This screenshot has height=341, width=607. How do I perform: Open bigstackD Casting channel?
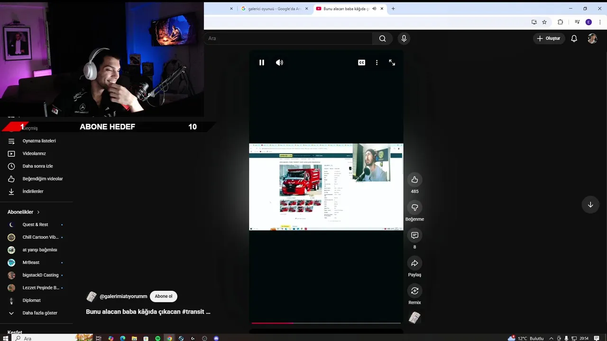pyautogui.click(x=37, y=275)
